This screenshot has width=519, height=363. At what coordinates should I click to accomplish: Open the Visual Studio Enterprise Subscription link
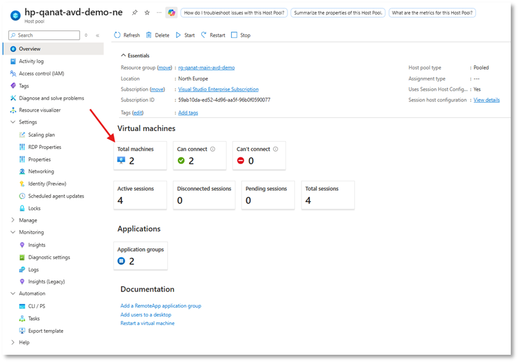[x=218, y=89]
